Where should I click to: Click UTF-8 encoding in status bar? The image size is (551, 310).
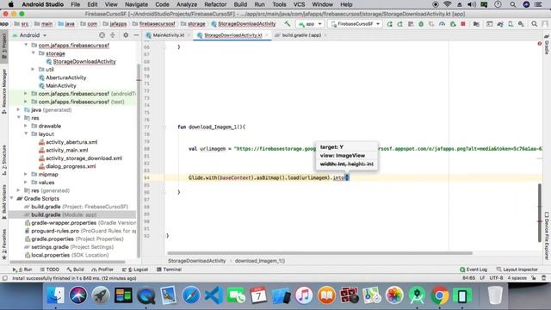pos(496,278)
